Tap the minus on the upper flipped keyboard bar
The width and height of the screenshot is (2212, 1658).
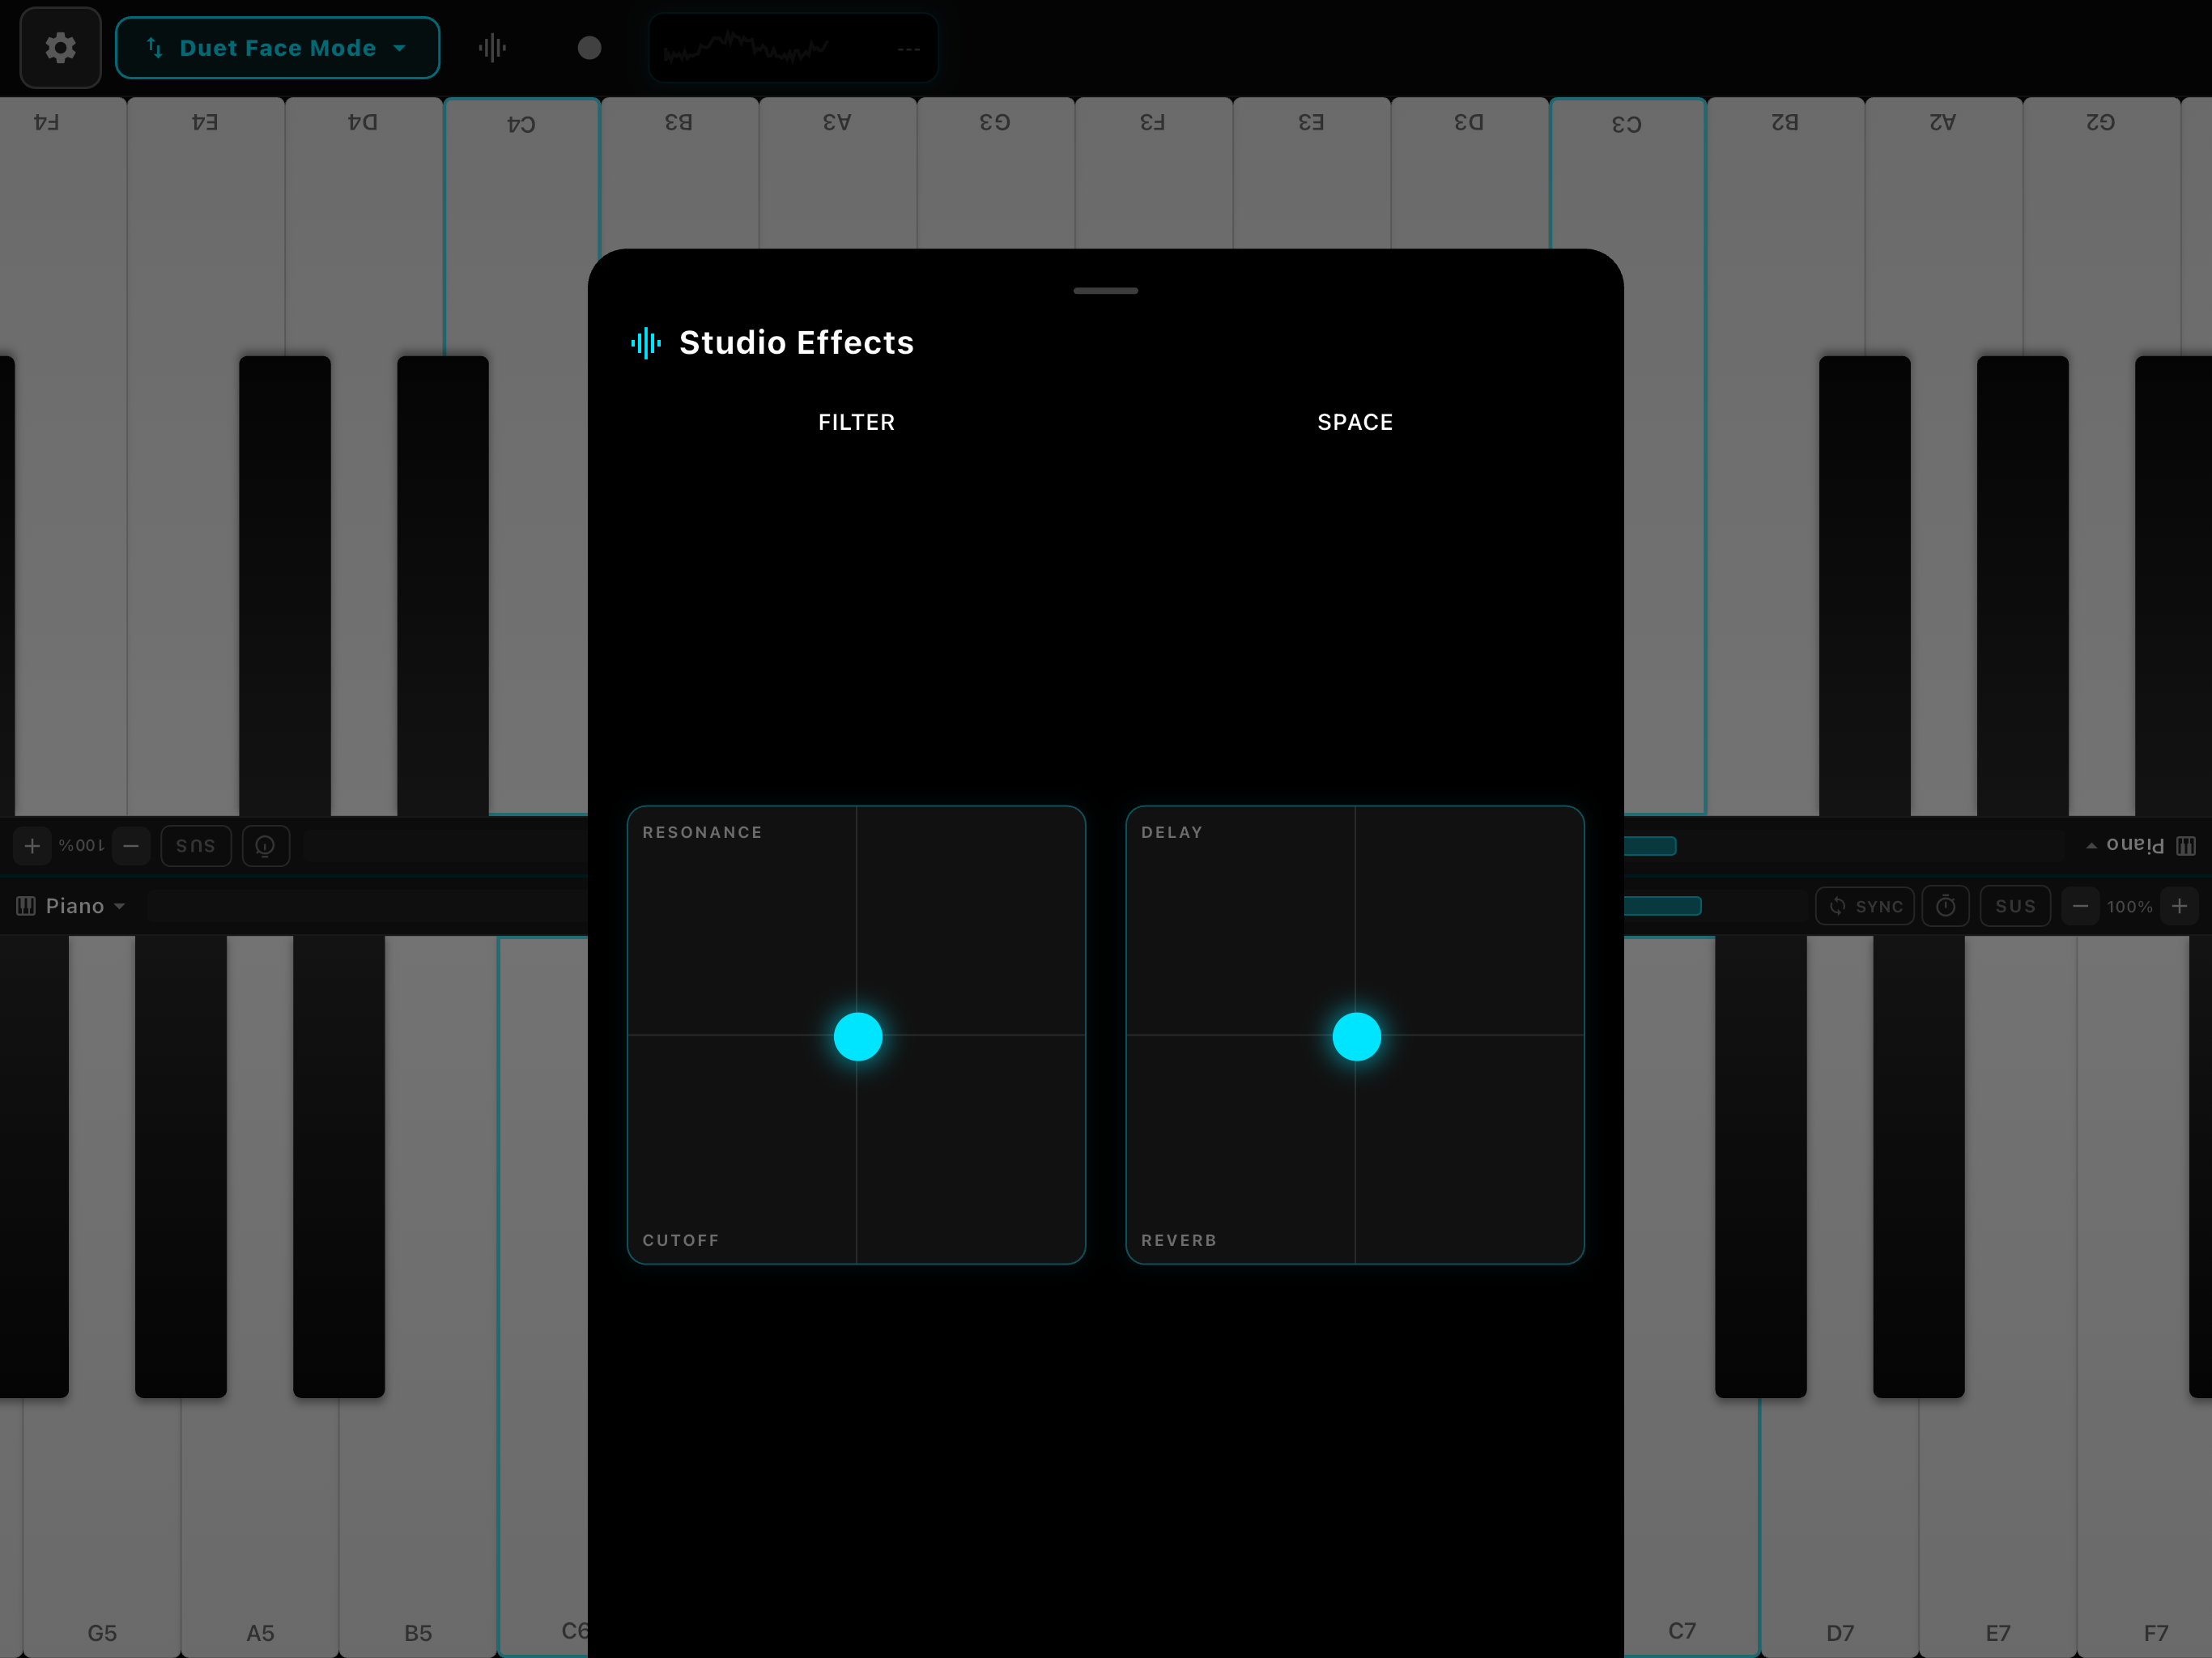click(131, 846)
